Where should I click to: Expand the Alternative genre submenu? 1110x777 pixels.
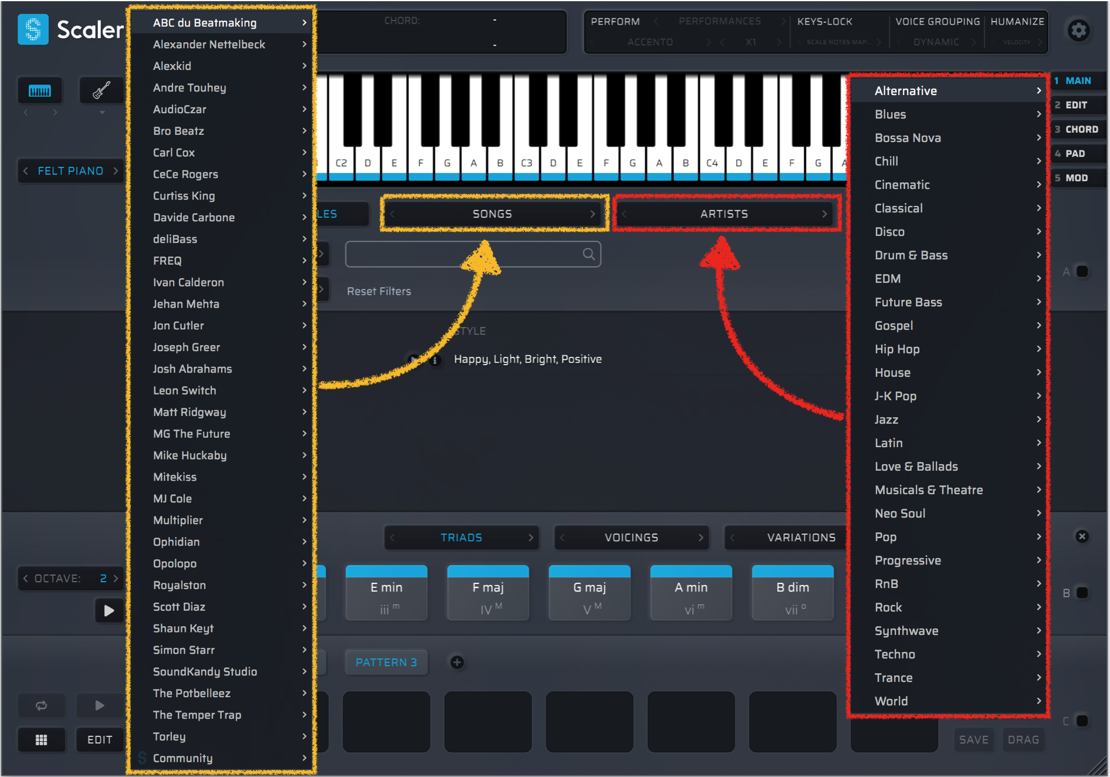(949, 91)
